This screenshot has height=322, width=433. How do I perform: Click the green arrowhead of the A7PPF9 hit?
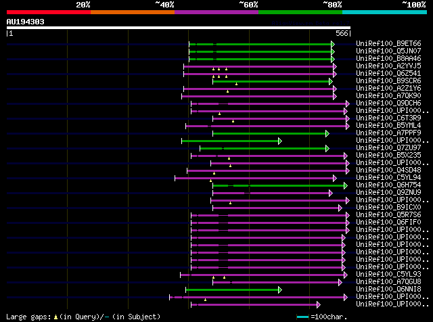(327, 134)
